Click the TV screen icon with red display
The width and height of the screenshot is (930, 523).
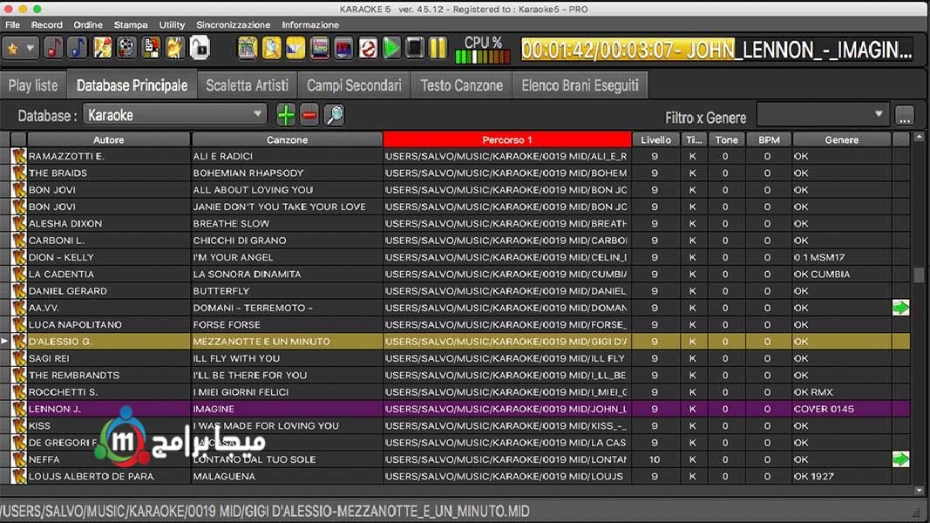click(x=343, y=48)
